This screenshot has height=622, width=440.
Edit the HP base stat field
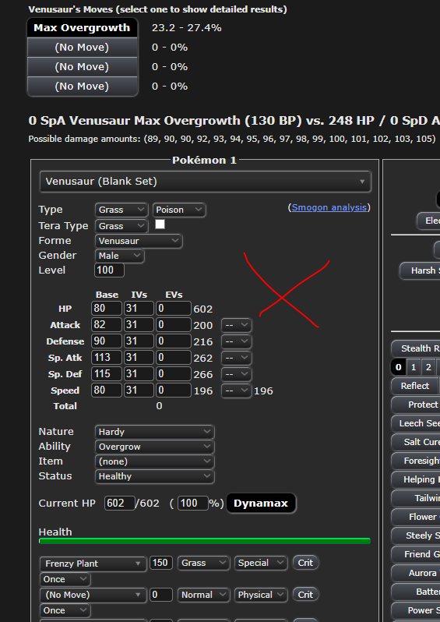pyautogui.click(x=107, y=308)
